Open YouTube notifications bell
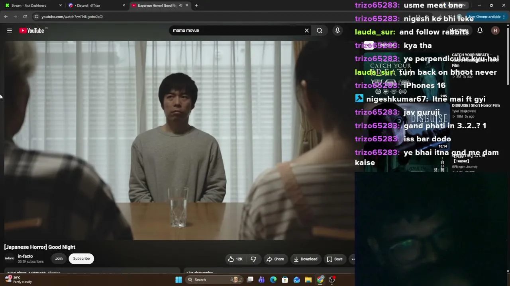This screenshot has height=286, width=510. click(480, 31)
